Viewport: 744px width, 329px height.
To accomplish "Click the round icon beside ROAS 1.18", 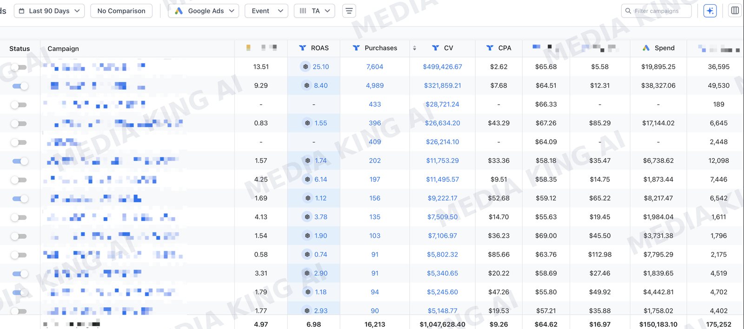I will click(x=308, y=292).
